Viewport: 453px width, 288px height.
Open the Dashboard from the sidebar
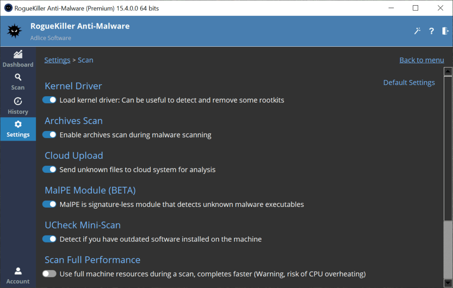(18, 59)
